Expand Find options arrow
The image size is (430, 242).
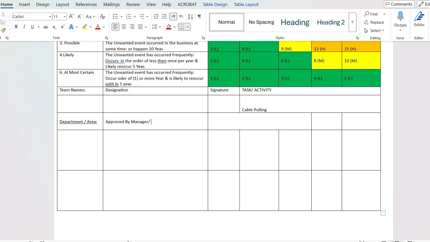(384, 14)
